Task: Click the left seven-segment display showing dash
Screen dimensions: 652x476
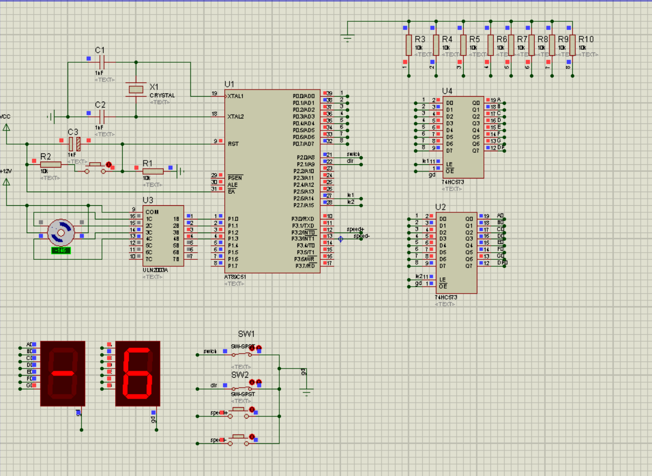Action: (62, 373)
